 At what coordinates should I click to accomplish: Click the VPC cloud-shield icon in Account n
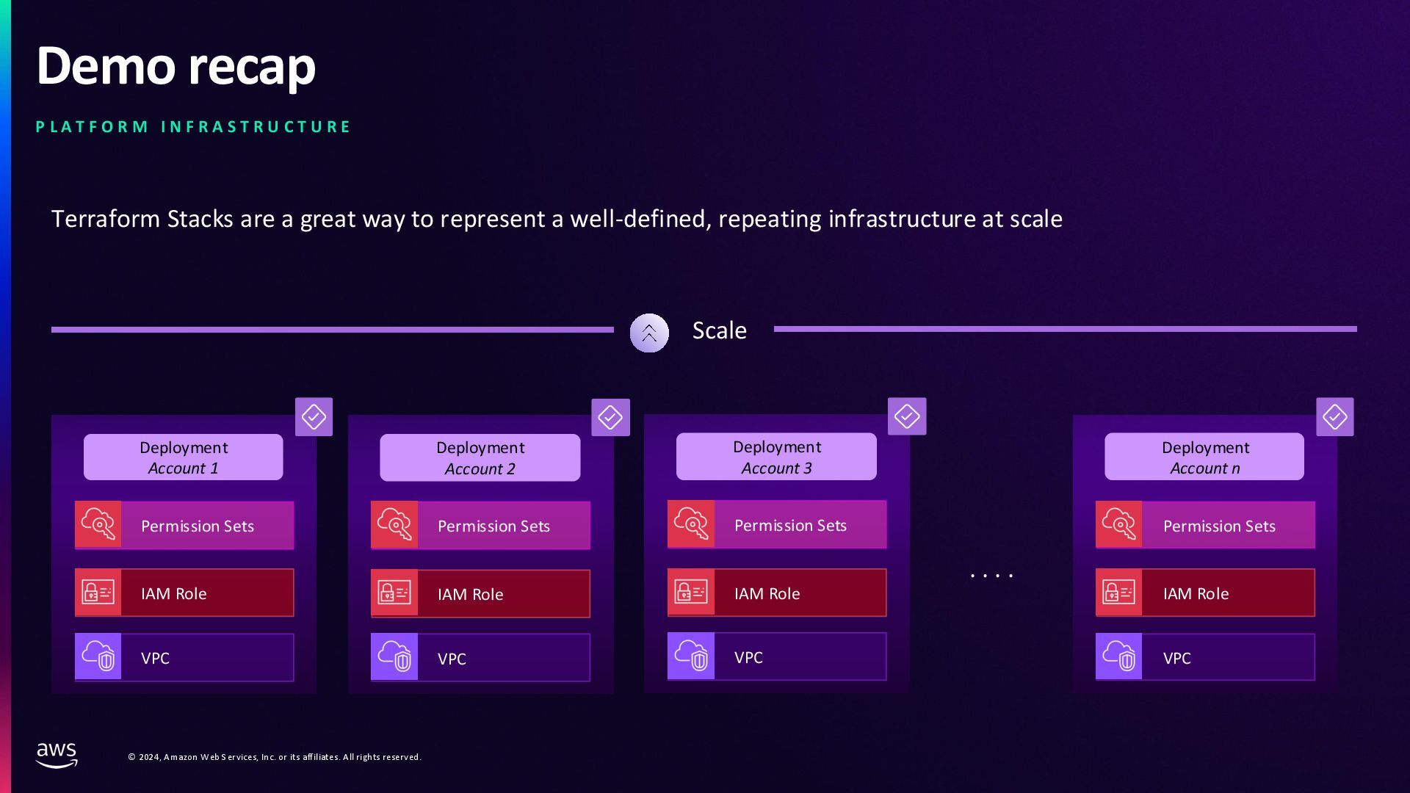(x=1119, y=656)
